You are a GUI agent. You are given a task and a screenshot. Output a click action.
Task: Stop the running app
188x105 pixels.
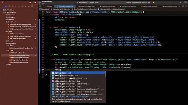(x=30, y=3)
